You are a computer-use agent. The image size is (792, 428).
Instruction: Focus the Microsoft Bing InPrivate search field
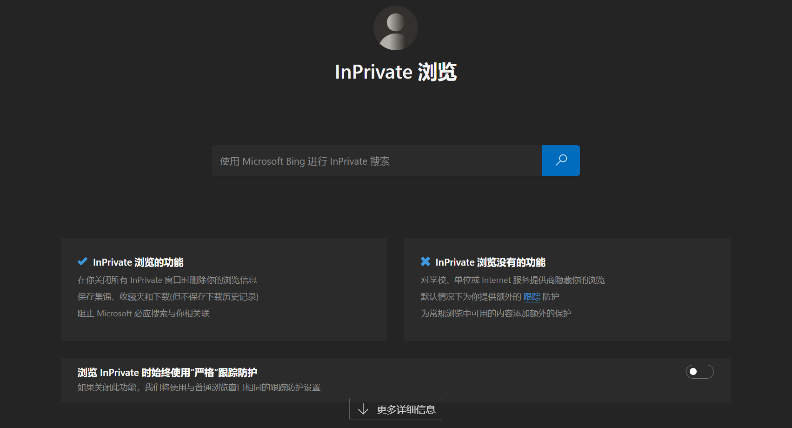point(377,160)
